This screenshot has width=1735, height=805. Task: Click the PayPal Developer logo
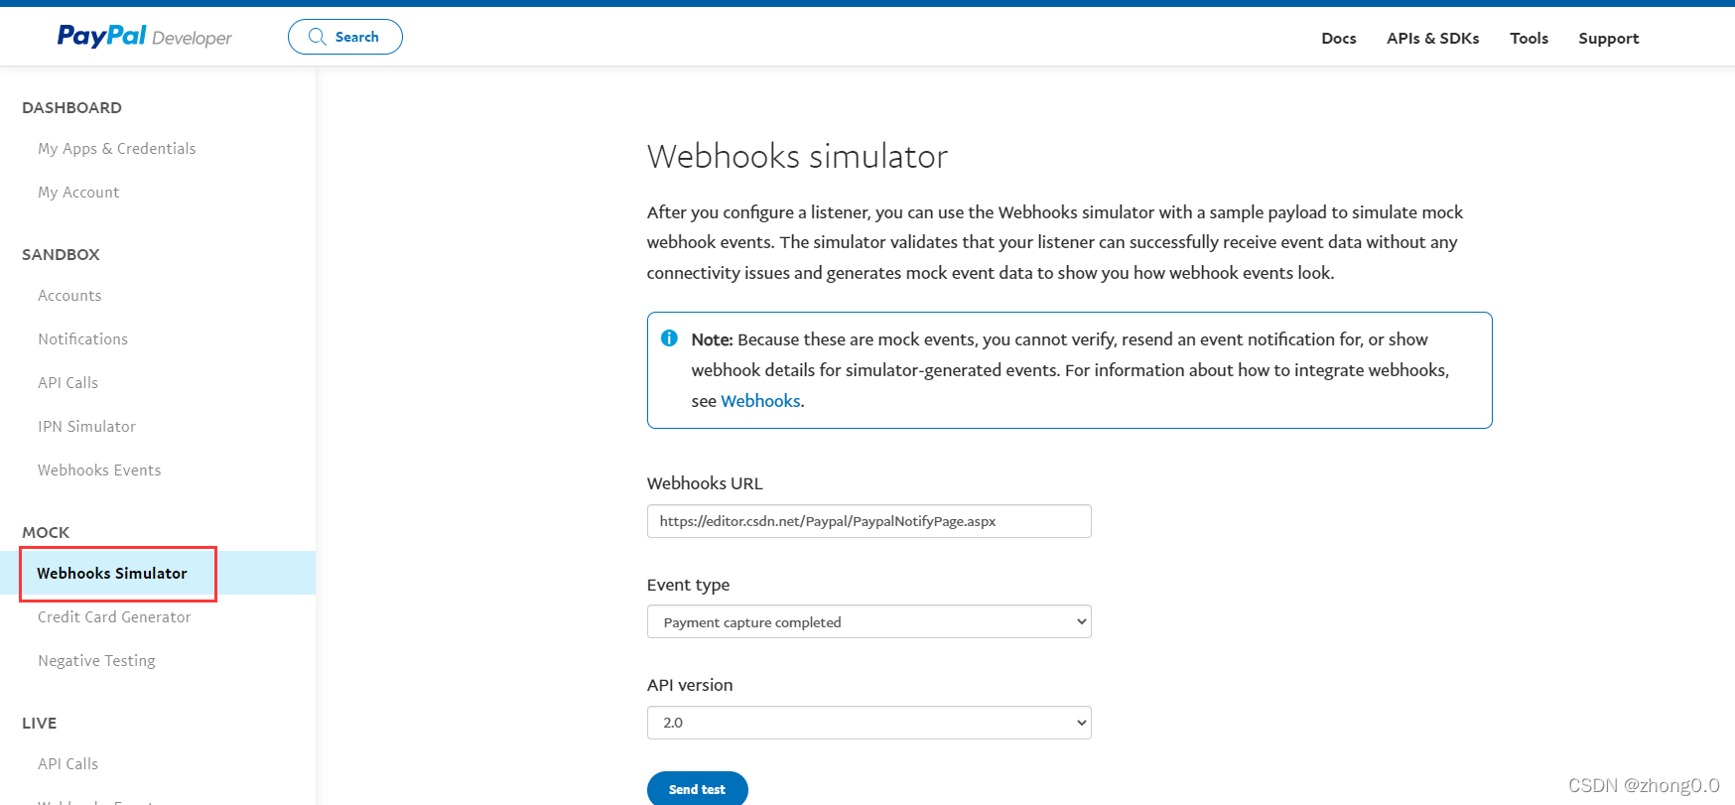pos(144,37)
